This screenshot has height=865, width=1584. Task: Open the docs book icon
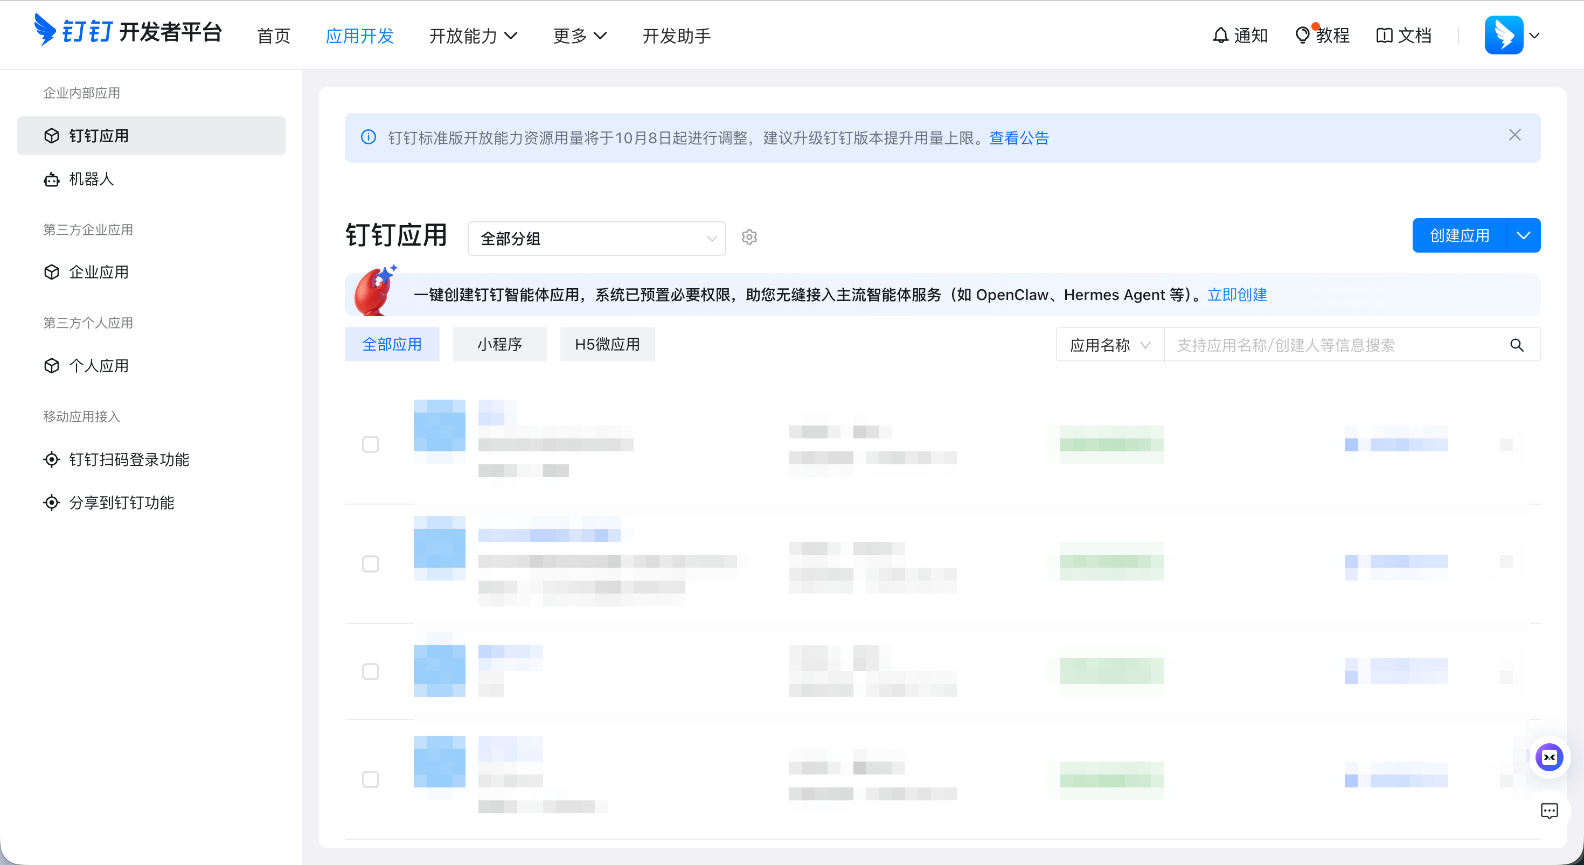point(1384,36)
